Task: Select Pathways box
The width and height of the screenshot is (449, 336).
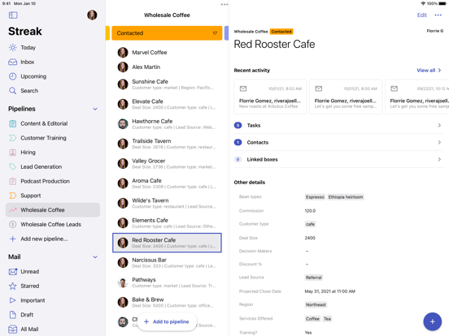Action: [x=167, y=282]
